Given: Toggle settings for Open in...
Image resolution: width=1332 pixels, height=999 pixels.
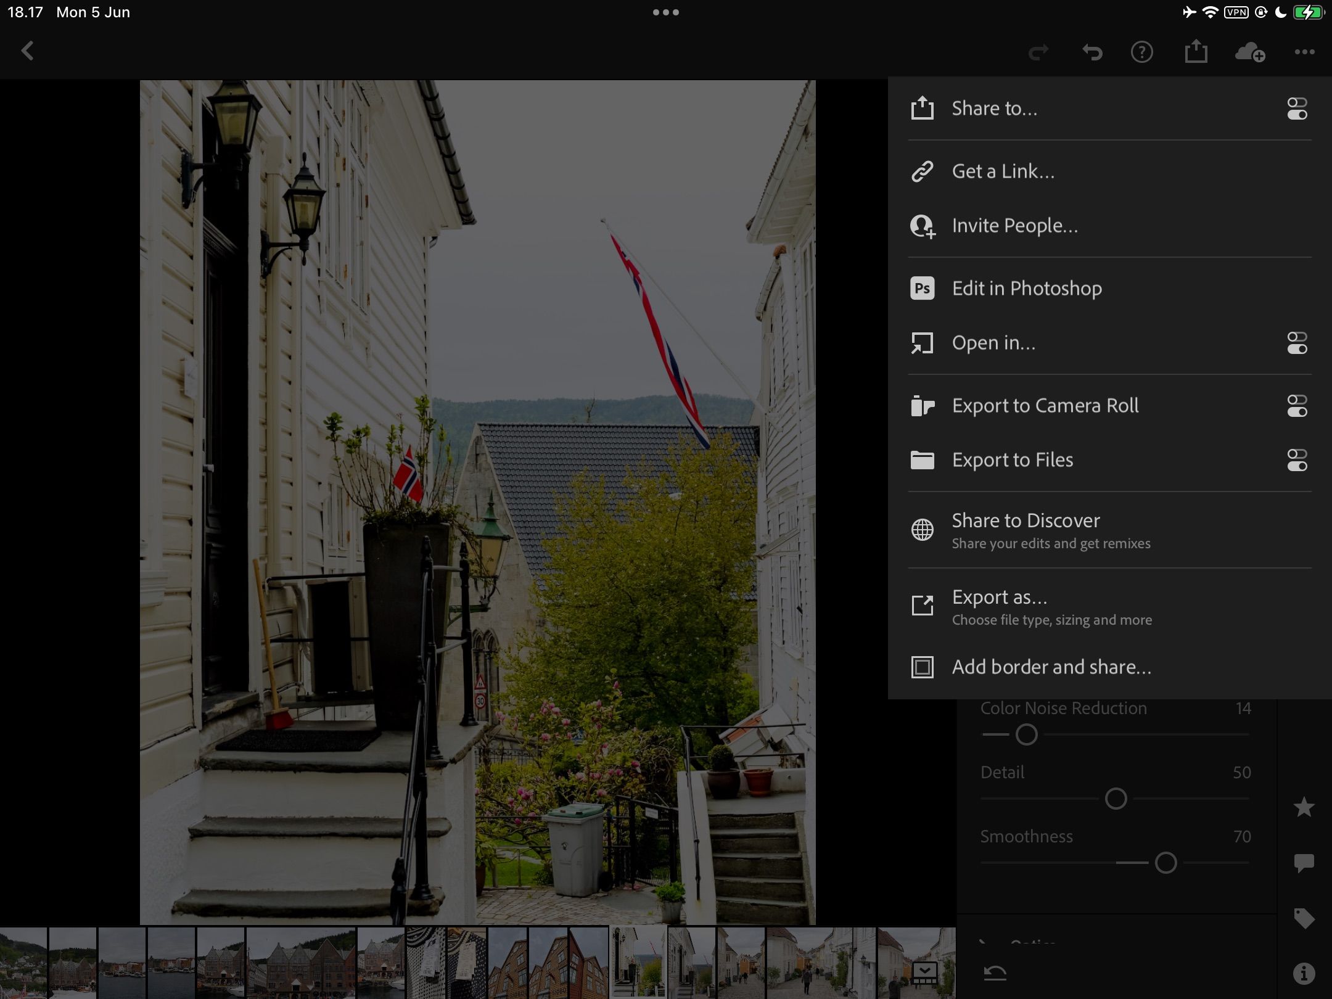Looking at the screenshot, I should pos(1297,343).
